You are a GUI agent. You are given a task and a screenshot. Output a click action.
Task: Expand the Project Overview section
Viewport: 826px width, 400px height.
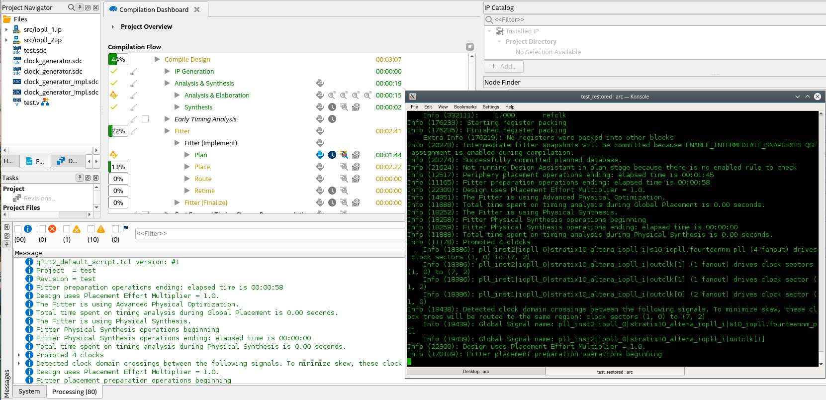(113, 27)
